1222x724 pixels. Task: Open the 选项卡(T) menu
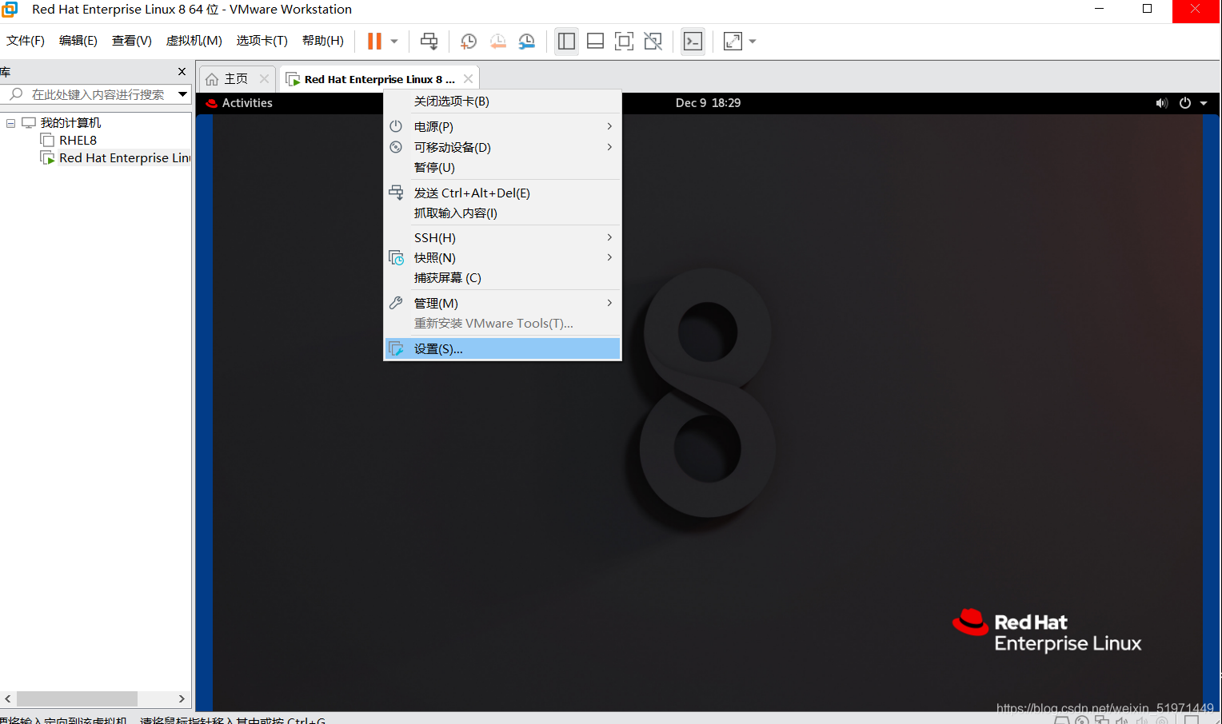pyautogui.click(x=262, y=41)
